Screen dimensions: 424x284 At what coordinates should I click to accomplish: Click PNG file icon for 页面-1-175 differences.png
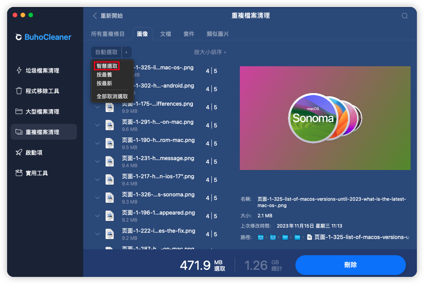[x=110, y=107]
